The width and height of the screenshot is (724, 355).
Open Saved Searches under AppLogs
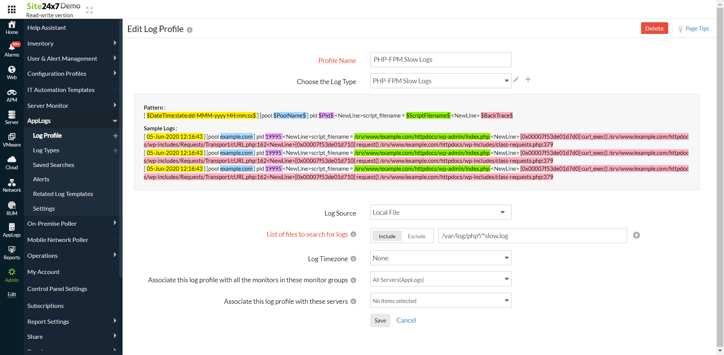coord(54,165)
